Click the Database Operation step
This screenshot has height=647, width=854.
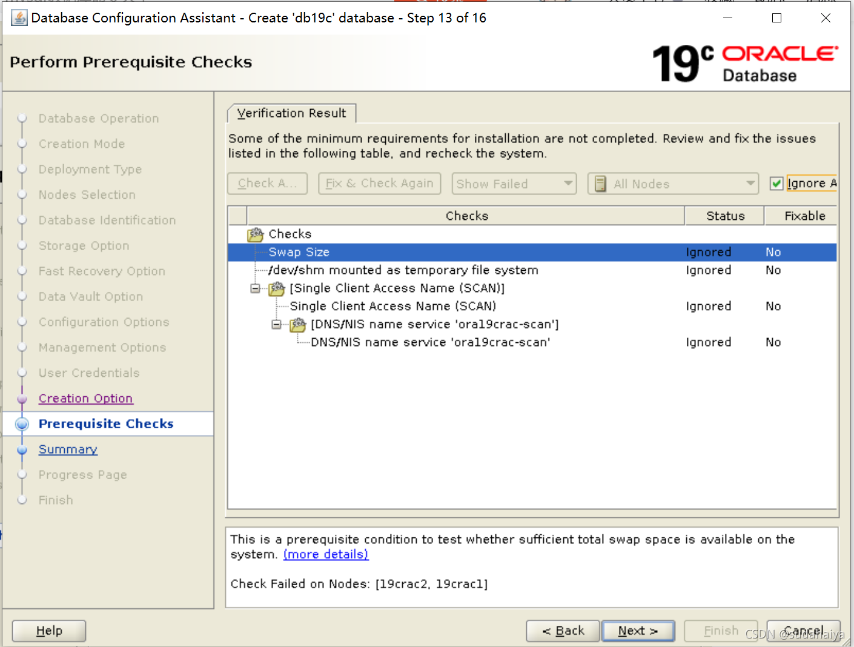99,119
